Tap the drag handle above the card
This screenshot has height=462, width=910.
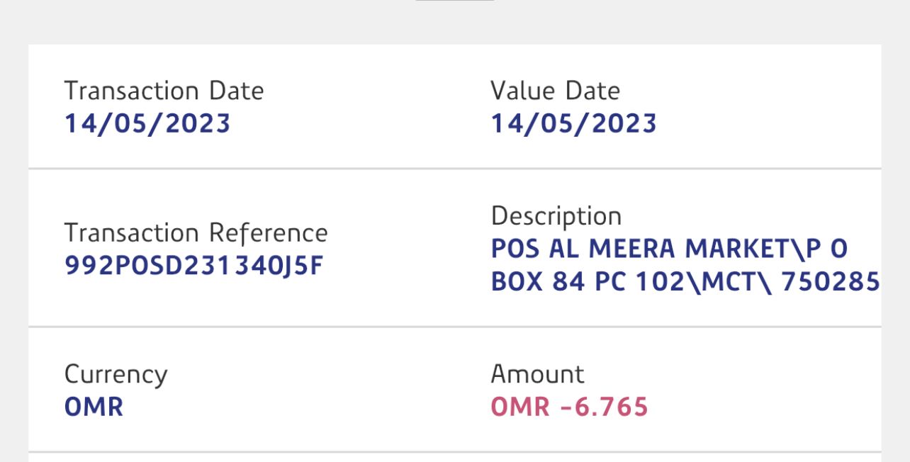point(454,1)
